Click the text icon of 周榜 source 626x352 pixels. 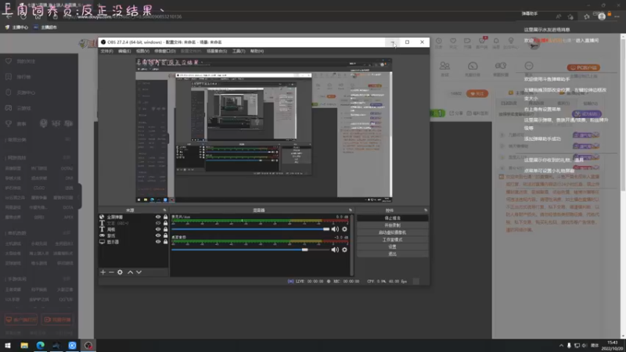point(102,229)
